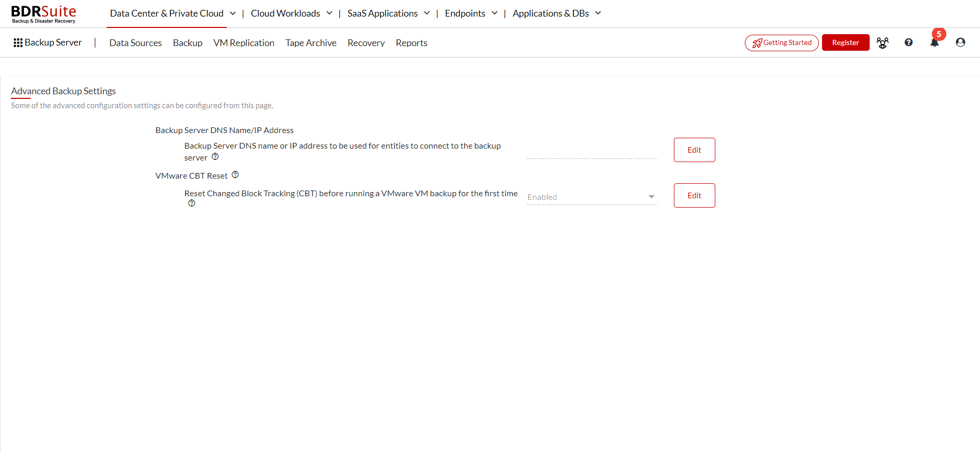This screenshot has height=452, width=980.
Task: Edit the Backup Server DNS Name/IP Address
Action: [x=694, y=150]
